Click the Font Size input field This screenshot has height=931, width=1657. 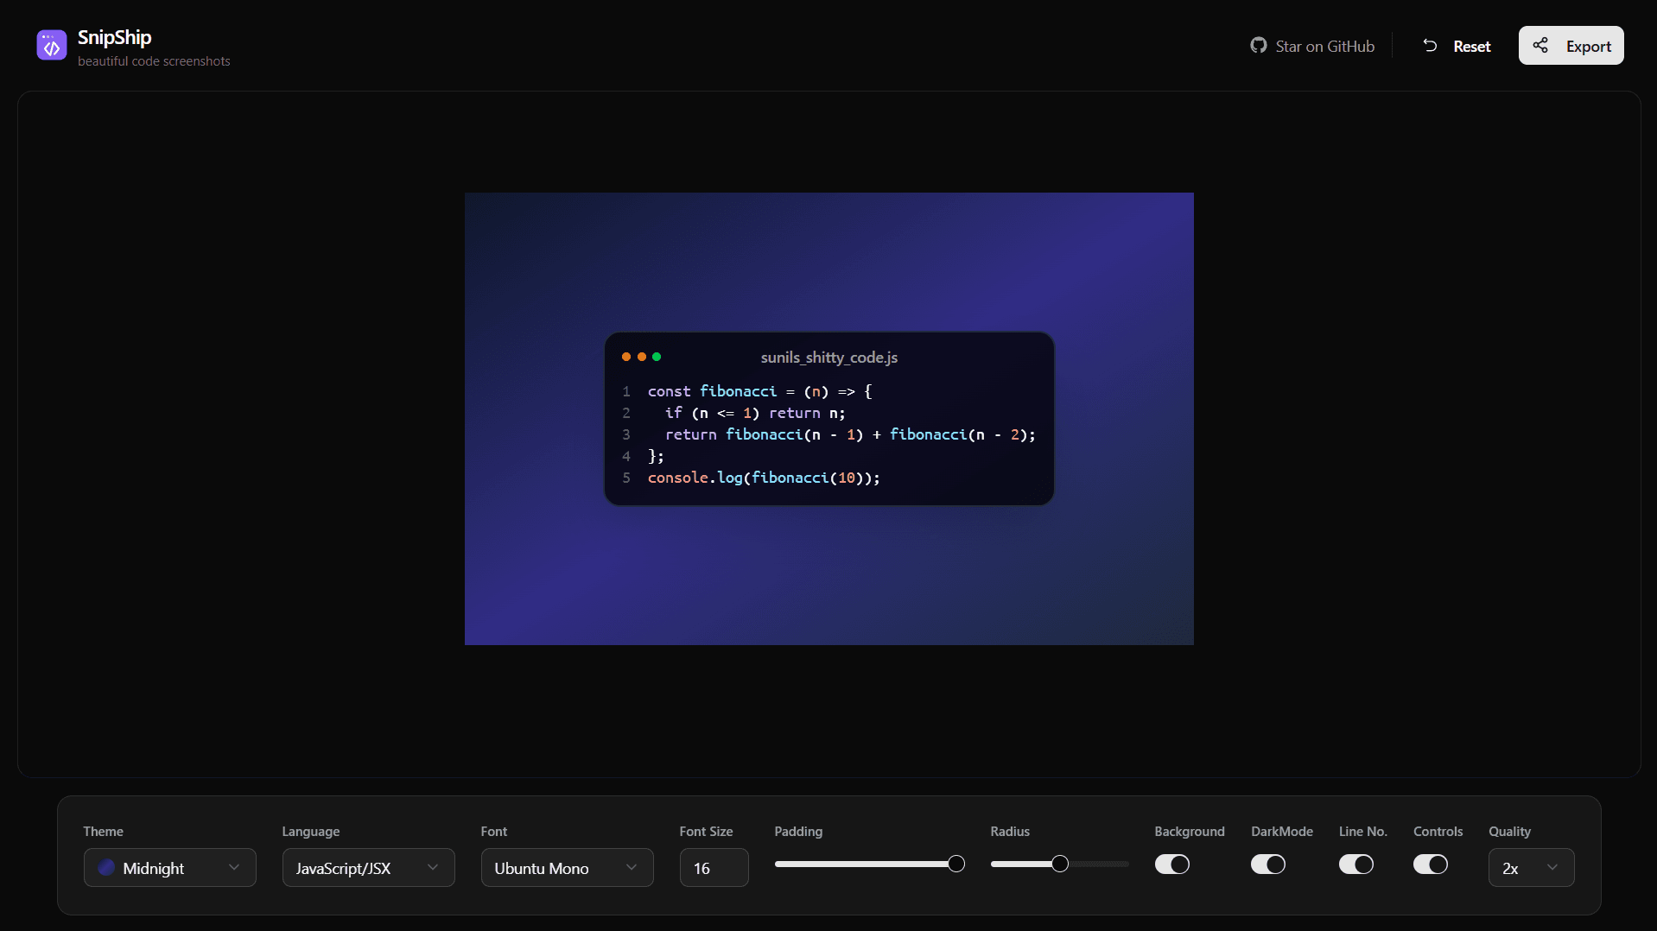pyautogui.click(x=714, y=868)
